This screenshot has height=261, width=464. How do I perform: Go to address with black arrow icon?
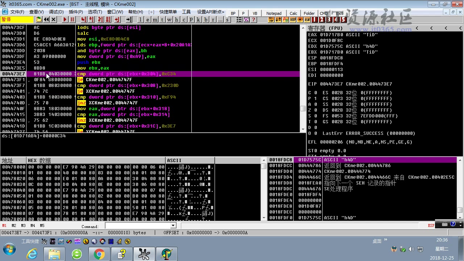point(129,20)
